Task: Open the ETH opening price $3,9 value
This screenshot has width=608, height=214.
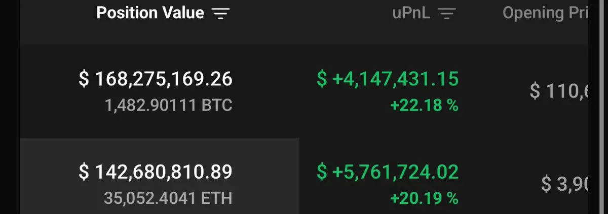Action: (562, 184)
